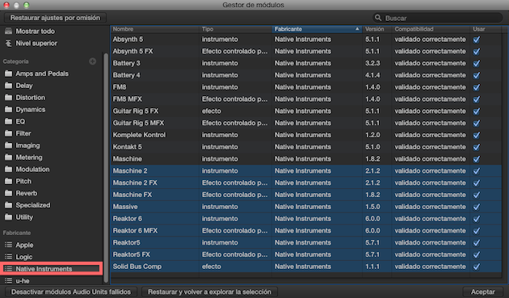Viewport: 509px width, 298px height.
Task: Open the Filter category folder
Action: [x=8, y=133]
